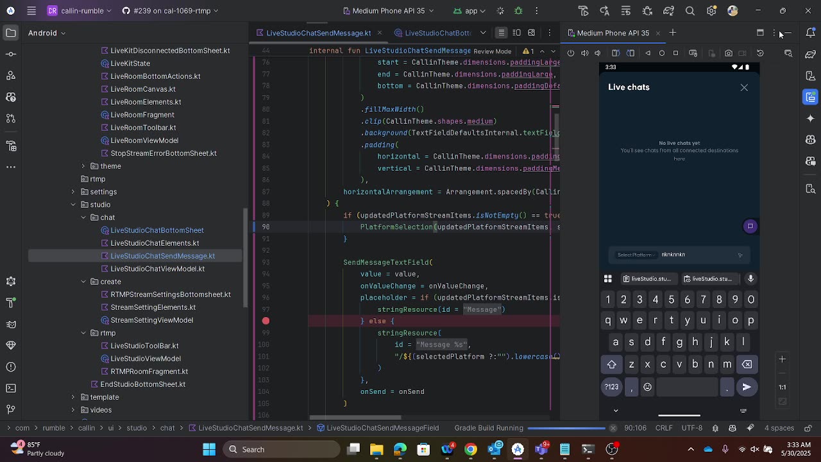Open LiveStudioChatViewModel.kt in project tree
This screenshot has height=462, width=821.
point(157,269)
